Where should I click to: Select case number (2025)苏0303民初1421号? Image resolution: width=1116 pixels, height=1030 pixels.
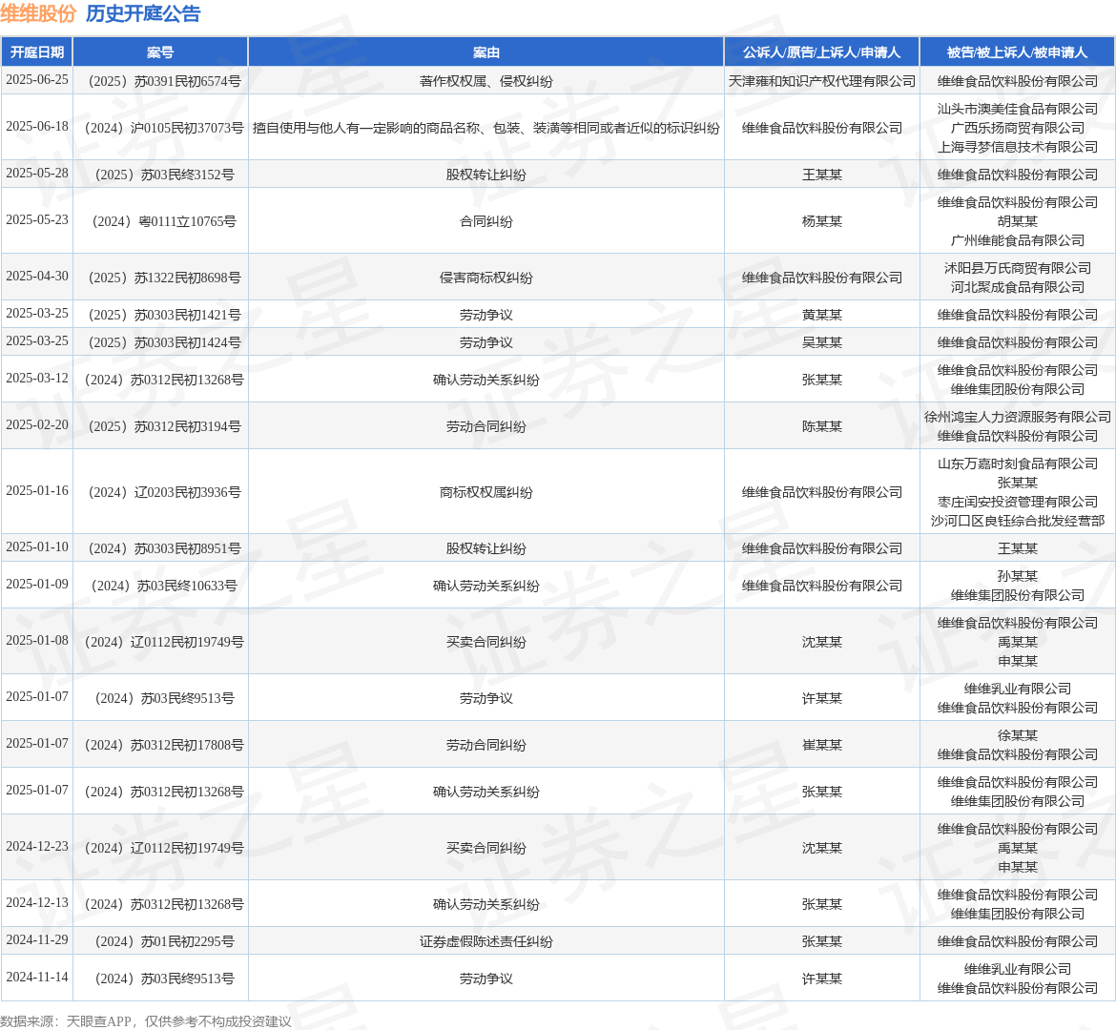pyautogui.click(x=161, y=315)
